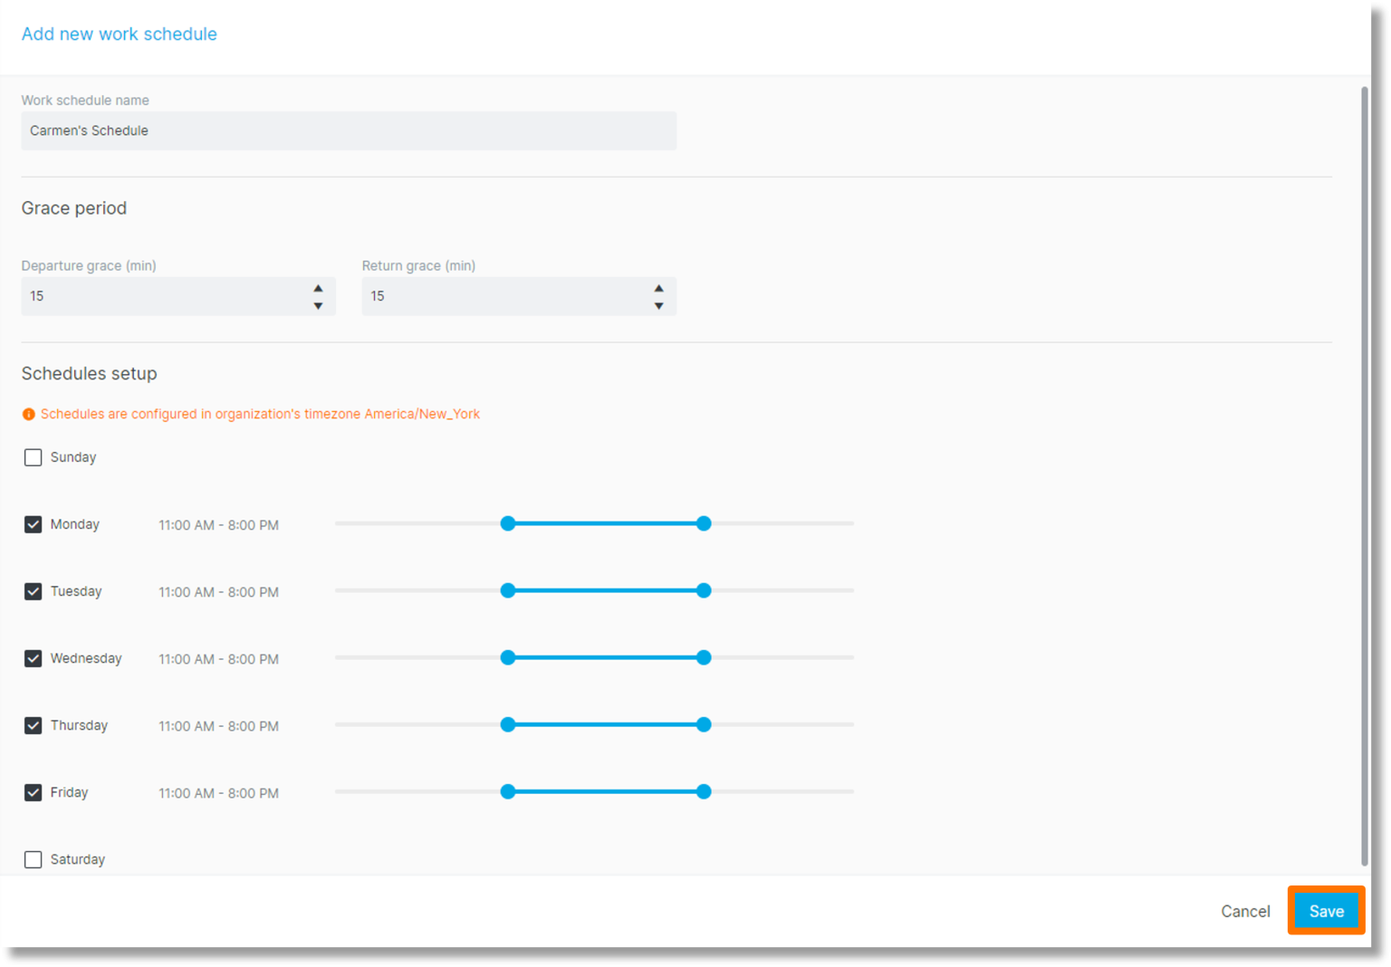The width and height of the screenshot is (1391, 967).
Task: Cancel adding the work schedule
Action: (x=1245, y=911)
